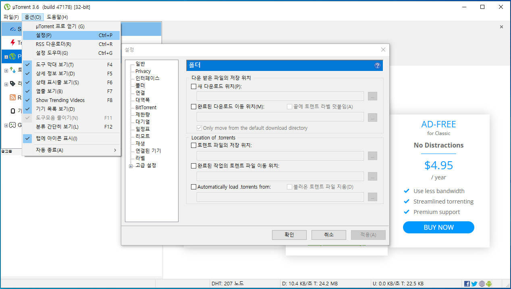Select Privacy in settings tree
This screenshot has height=289, width=511.
[x=143, y=71]
